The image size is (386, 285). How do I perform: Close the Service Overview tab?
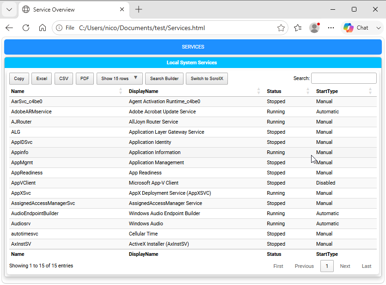[x=122, y=9]
